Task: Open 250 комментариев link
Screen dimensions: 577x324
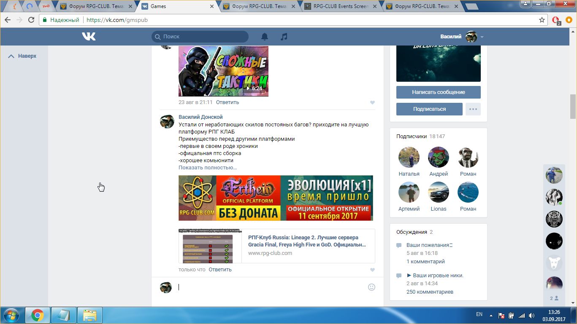Action: point(430,292)
